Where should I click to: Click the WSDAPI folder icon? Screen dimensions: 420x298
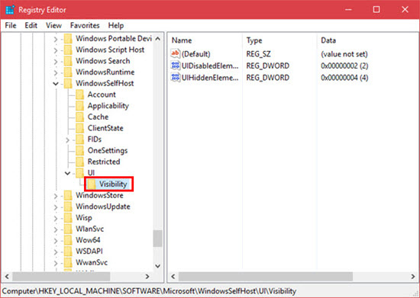(x=68, y=252)
